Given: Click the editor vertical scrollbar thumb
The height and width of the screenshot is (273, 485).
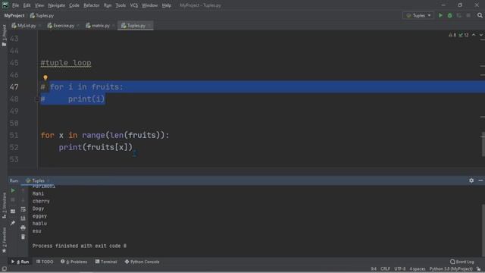Looking at the screenshot, I should (483, 144).
